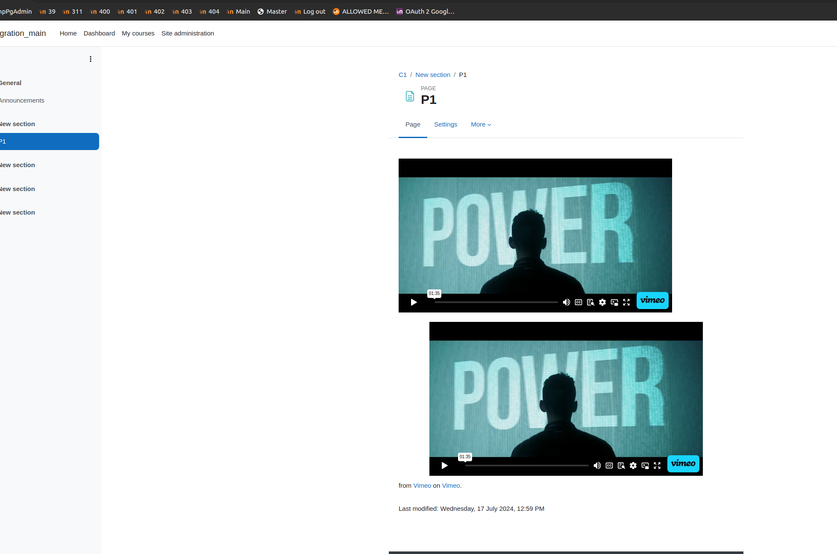Play the first Vimeo video

click(x=414, y=302)
